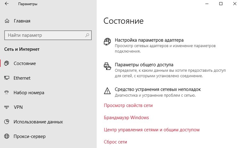Click the proxy server globe icon

pos(7,136)
